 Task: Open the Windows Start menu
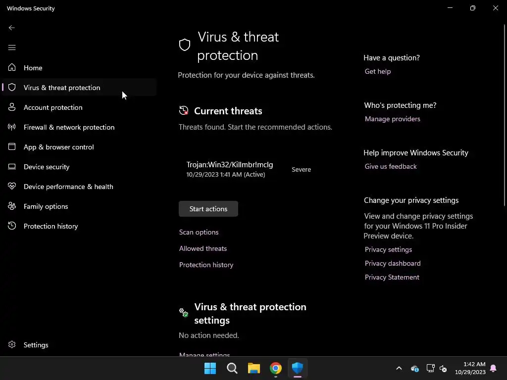pos(210,368)
